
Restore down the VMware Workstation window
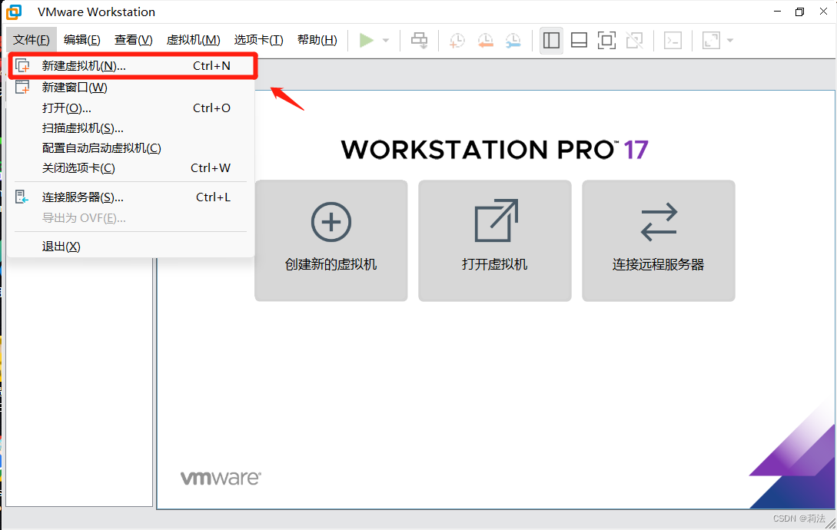pyautogui.click(x=799, y=12)
